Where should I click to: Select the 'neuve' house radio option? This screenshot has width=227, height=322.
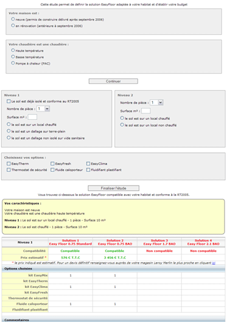[x=13, y=19]
